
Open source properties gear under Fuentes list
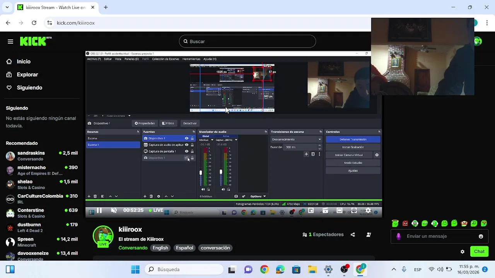click(x=159, y=196)
